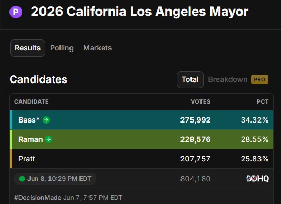Click green arrow icon next to Raman
This screenshot has width=281, height=204.
pos(48,139)
